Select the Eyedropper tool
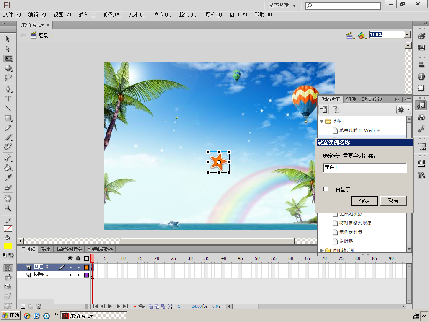429x322 pixels. tap(8, 178)
